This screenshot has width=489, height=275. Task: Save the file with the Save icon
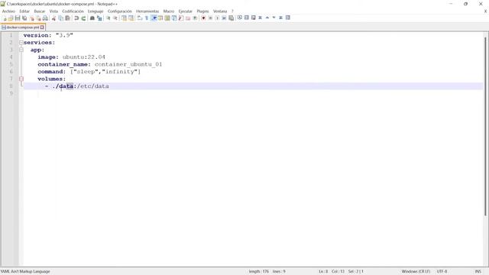[x=18, y=18]
